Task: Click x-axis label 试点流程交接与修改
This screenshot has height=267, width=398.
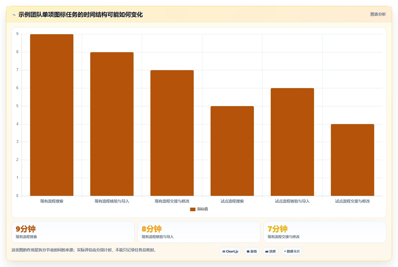Action: [352, 201]
